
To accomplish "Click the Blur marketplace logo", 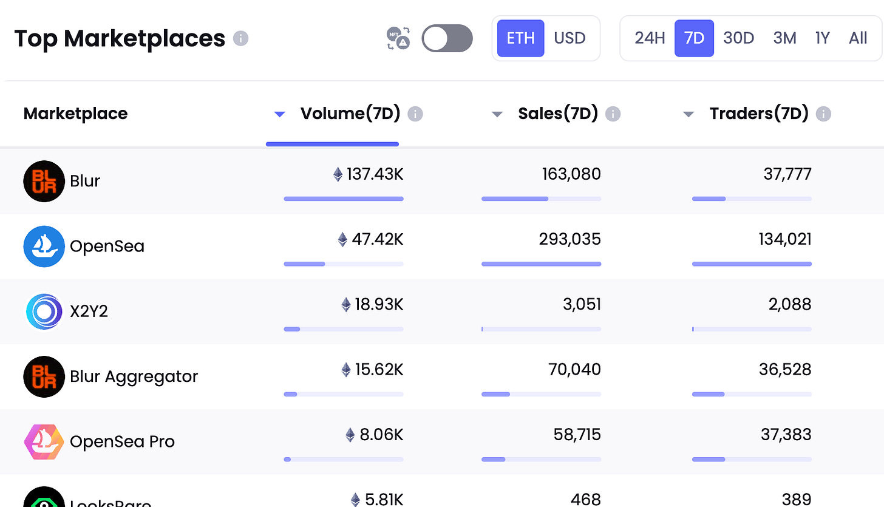I will coord(44,181).
